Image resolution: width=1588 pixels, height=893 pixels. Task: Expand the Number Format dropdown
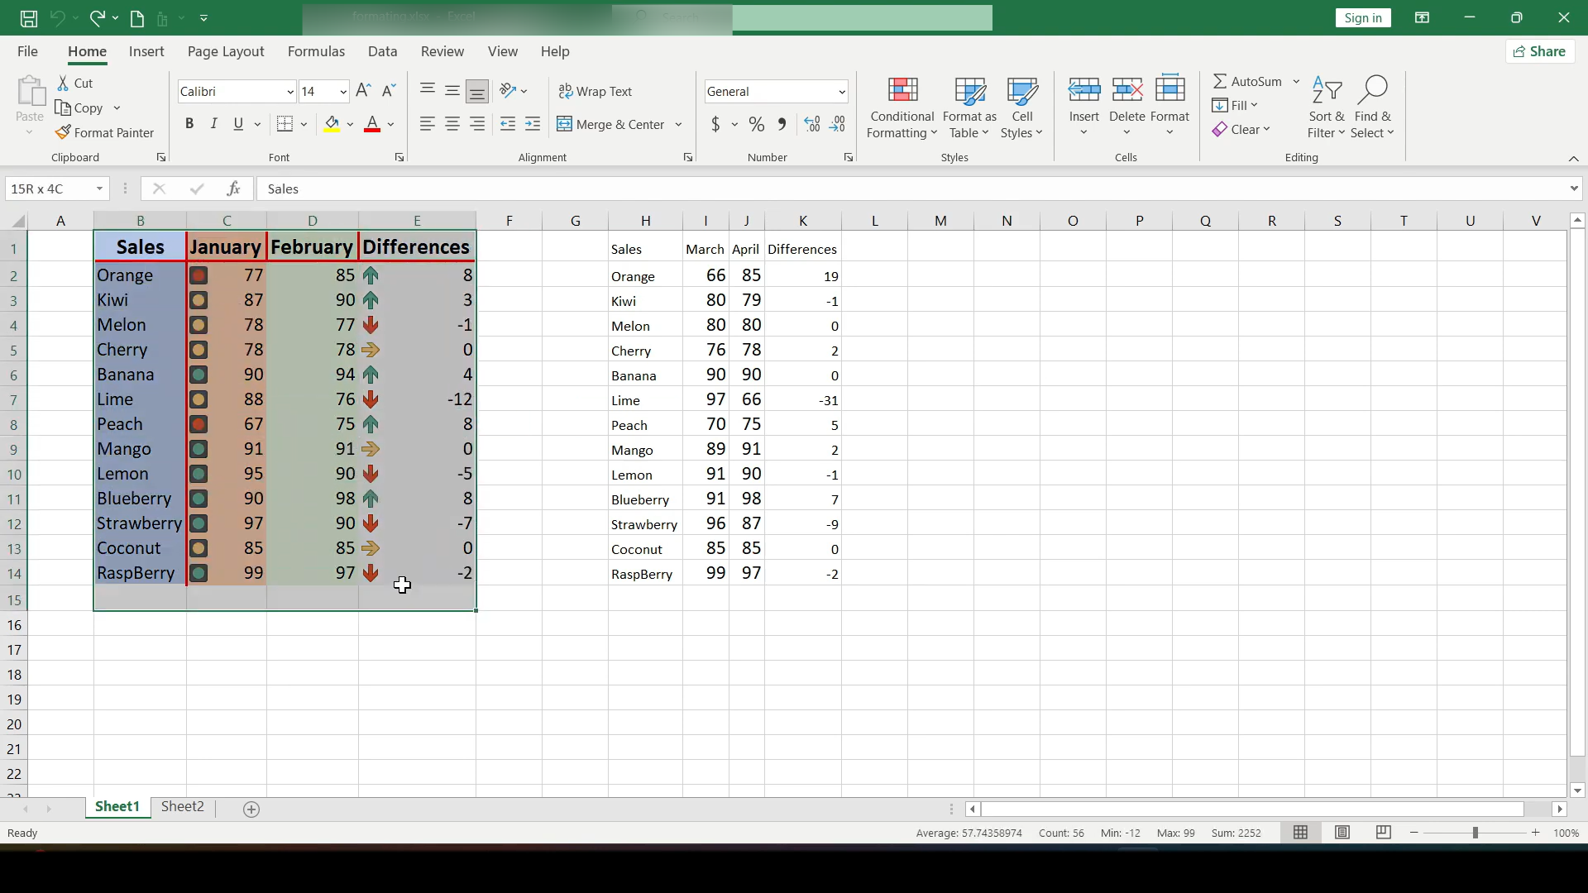tap(841, 92)
